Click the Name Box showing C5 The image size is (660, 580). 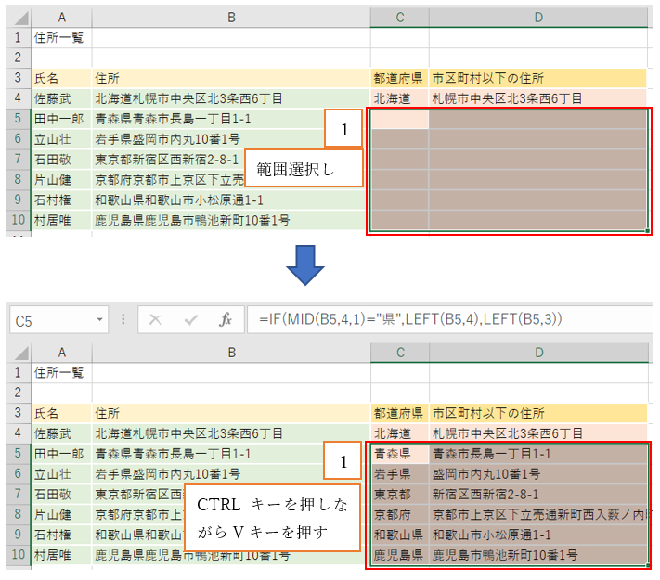[x=51, y=320]
